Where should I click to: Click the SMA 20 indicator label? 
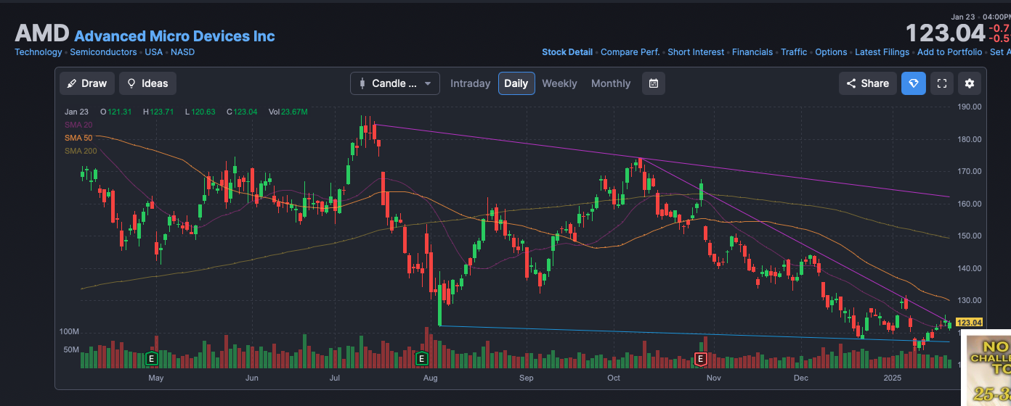tap(78, 125)
